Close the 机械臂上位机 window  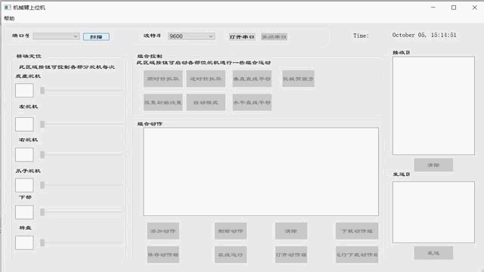pos(475,8)
